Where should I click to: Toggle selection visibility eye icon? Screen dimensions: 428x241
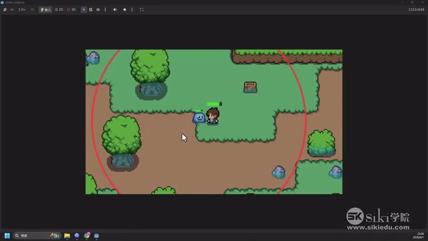tap(98, 9)
